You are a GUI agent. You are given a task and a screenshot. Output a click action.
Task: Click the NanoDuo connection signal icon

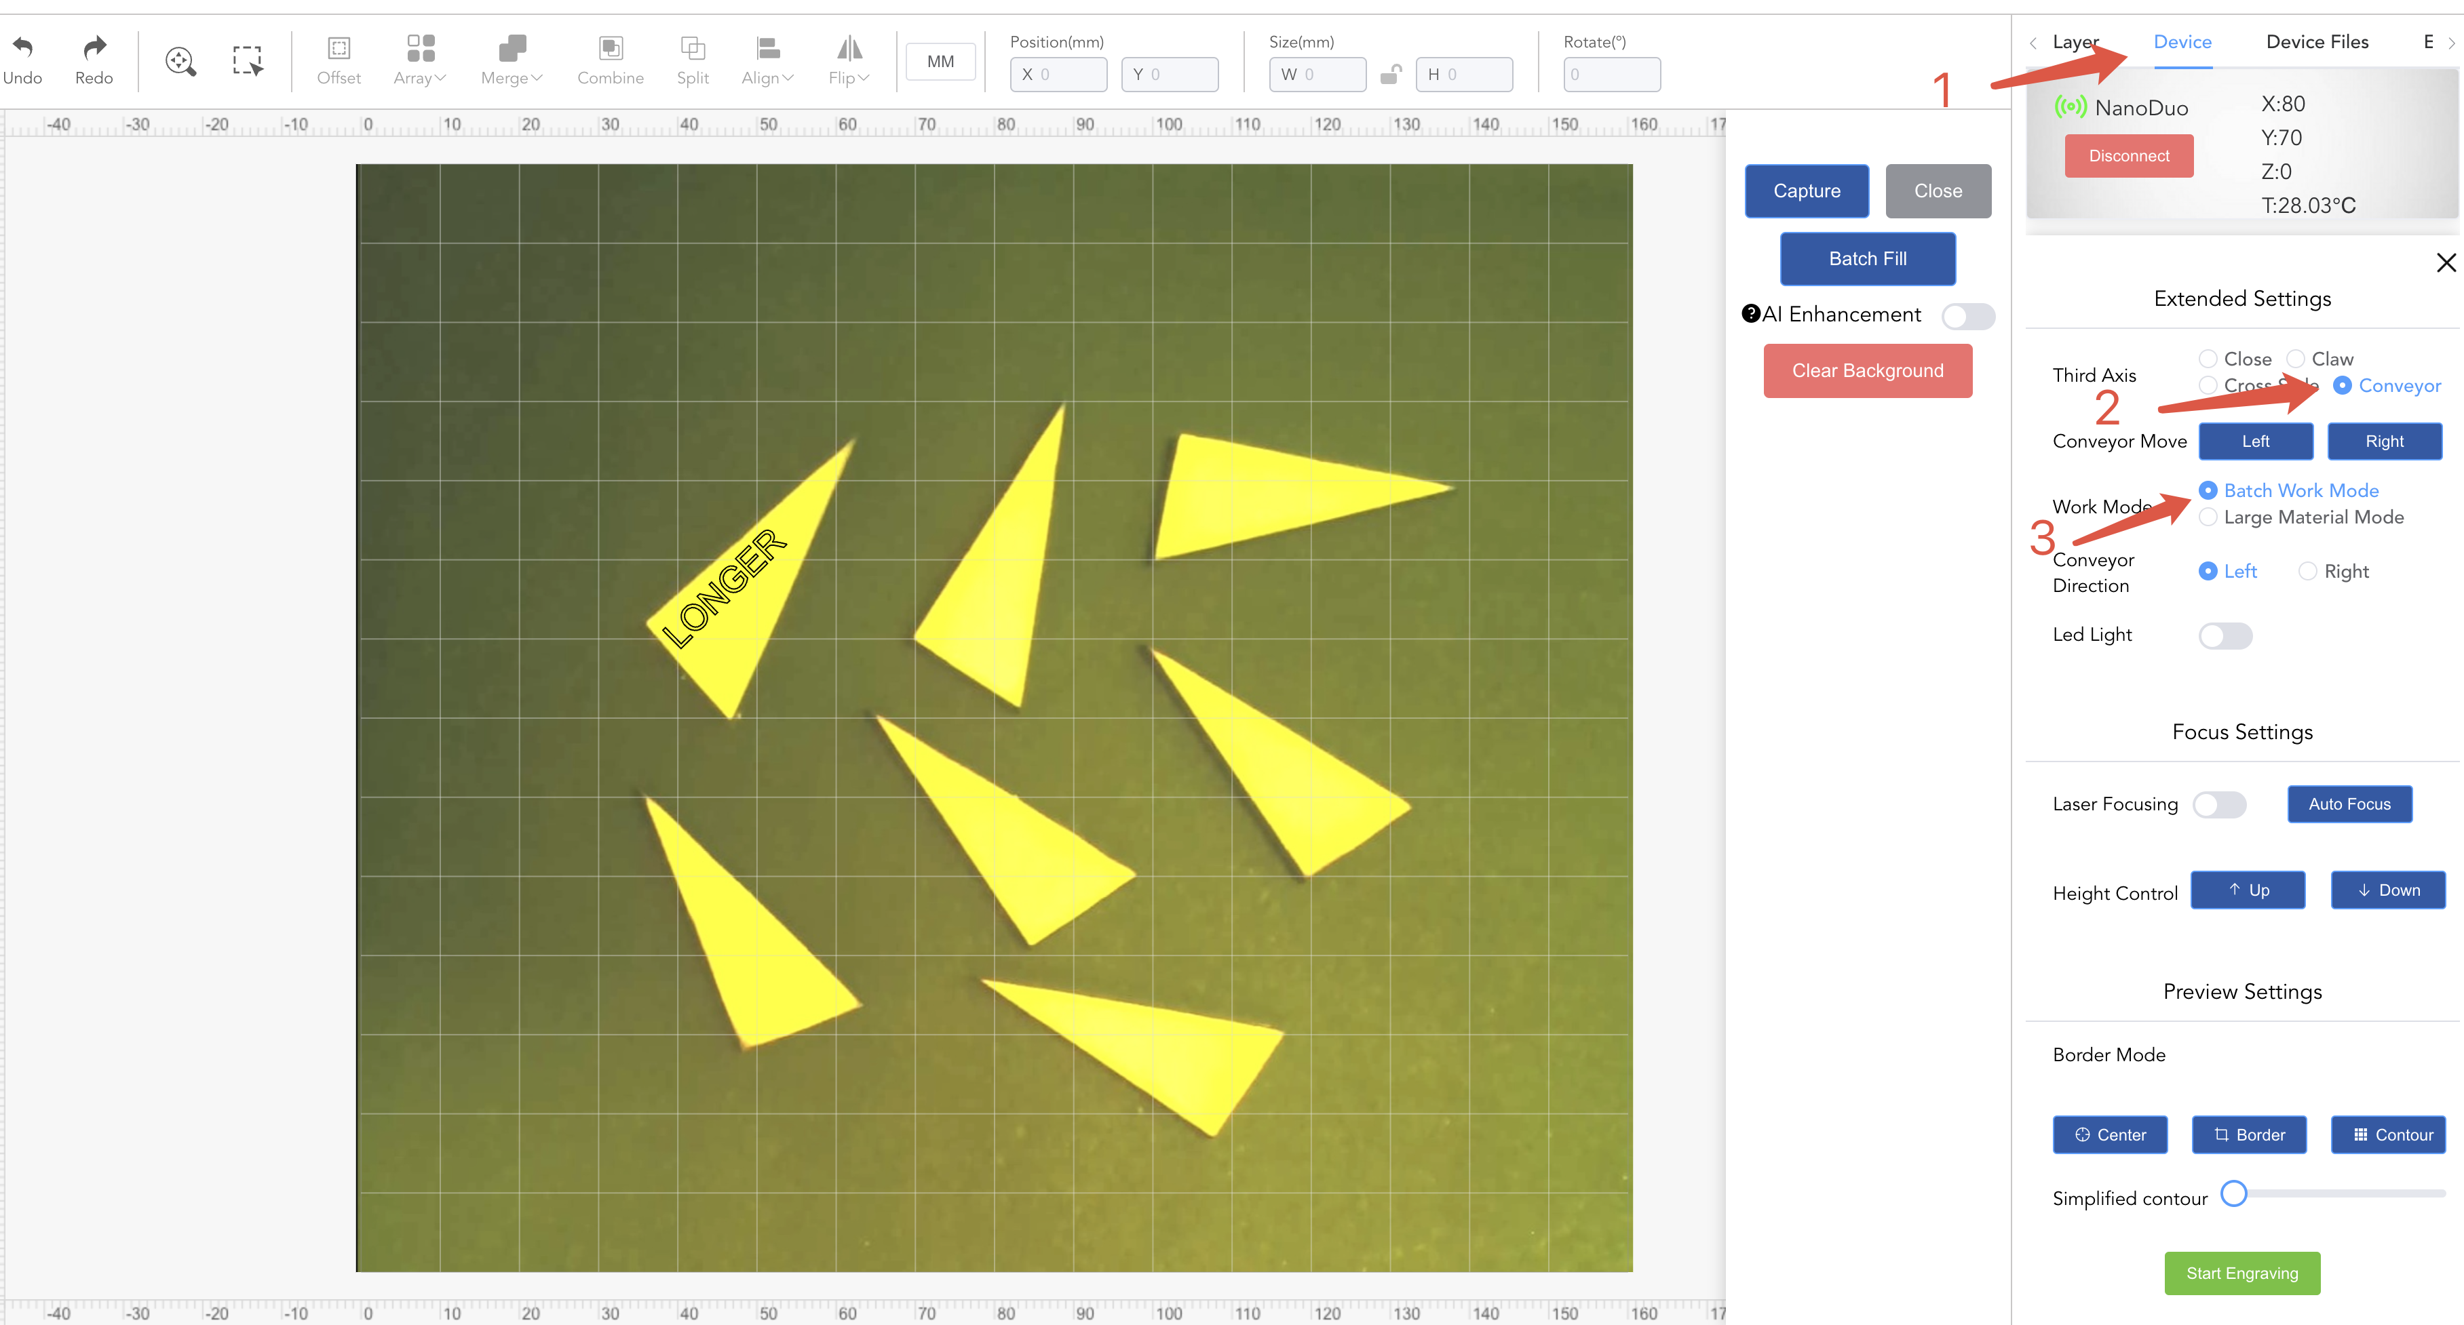point(2070,107)
